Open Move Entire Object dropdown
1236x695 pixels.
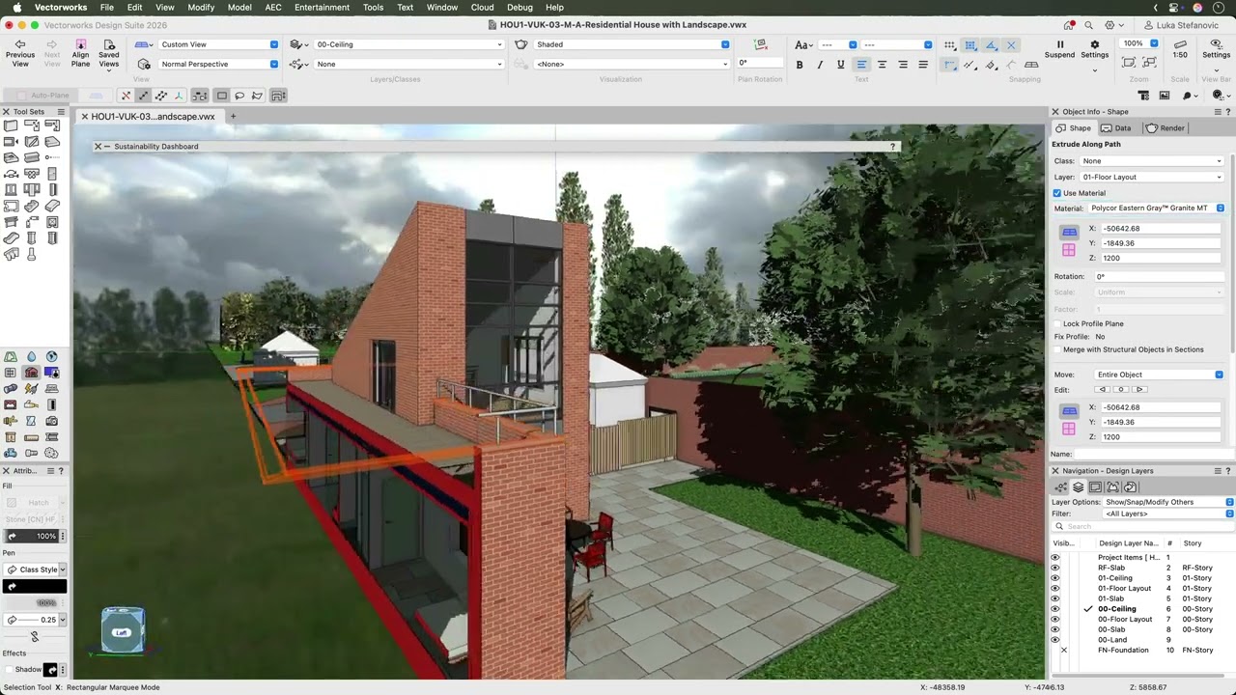pyautogui.click(x=1159, y=375)
